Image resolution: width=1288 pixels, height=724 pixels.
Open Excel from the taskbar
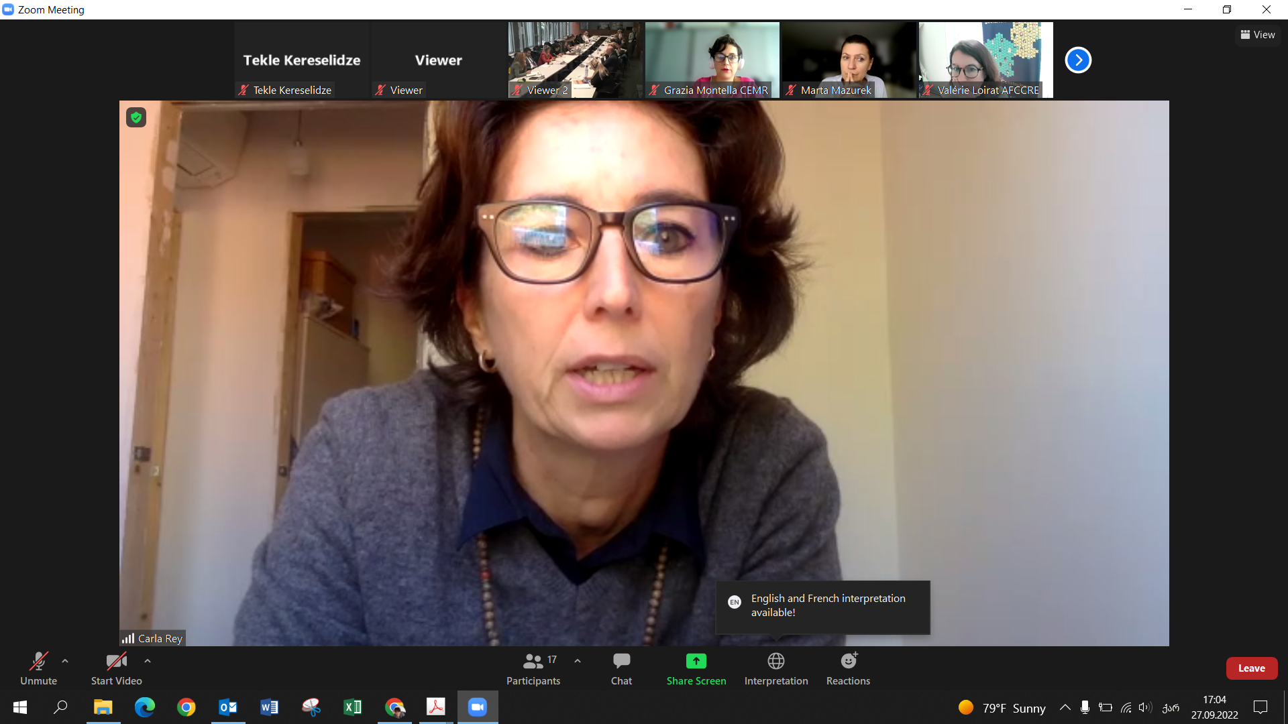coord(353,707)
